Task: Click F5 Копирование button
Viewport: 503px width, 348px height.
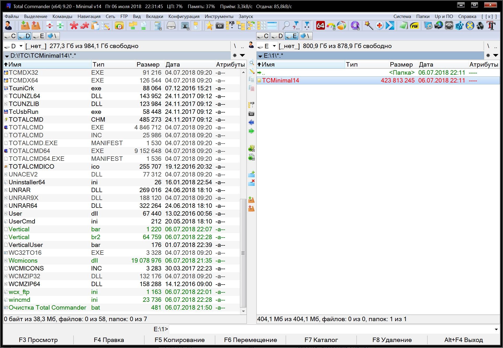Action: (180, 340)
